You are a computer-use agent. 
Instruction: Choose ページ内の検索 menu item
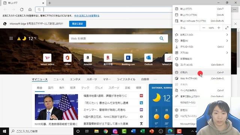pyautogui.click(x=202, y=90)
